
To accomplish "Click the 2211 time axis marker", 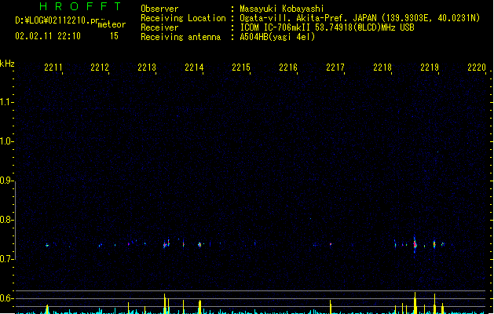I will [53, 68].
